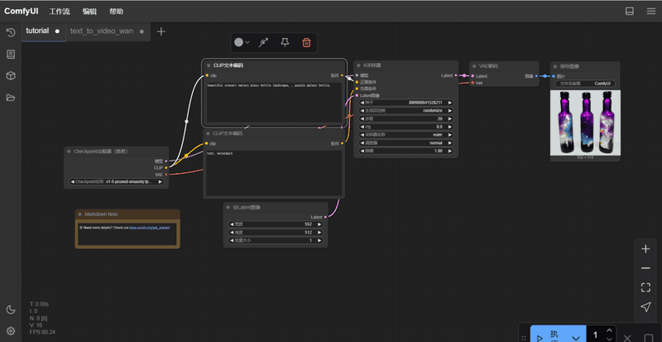Open the 工作流 menu
662x342 pixels.
(60, 12)
